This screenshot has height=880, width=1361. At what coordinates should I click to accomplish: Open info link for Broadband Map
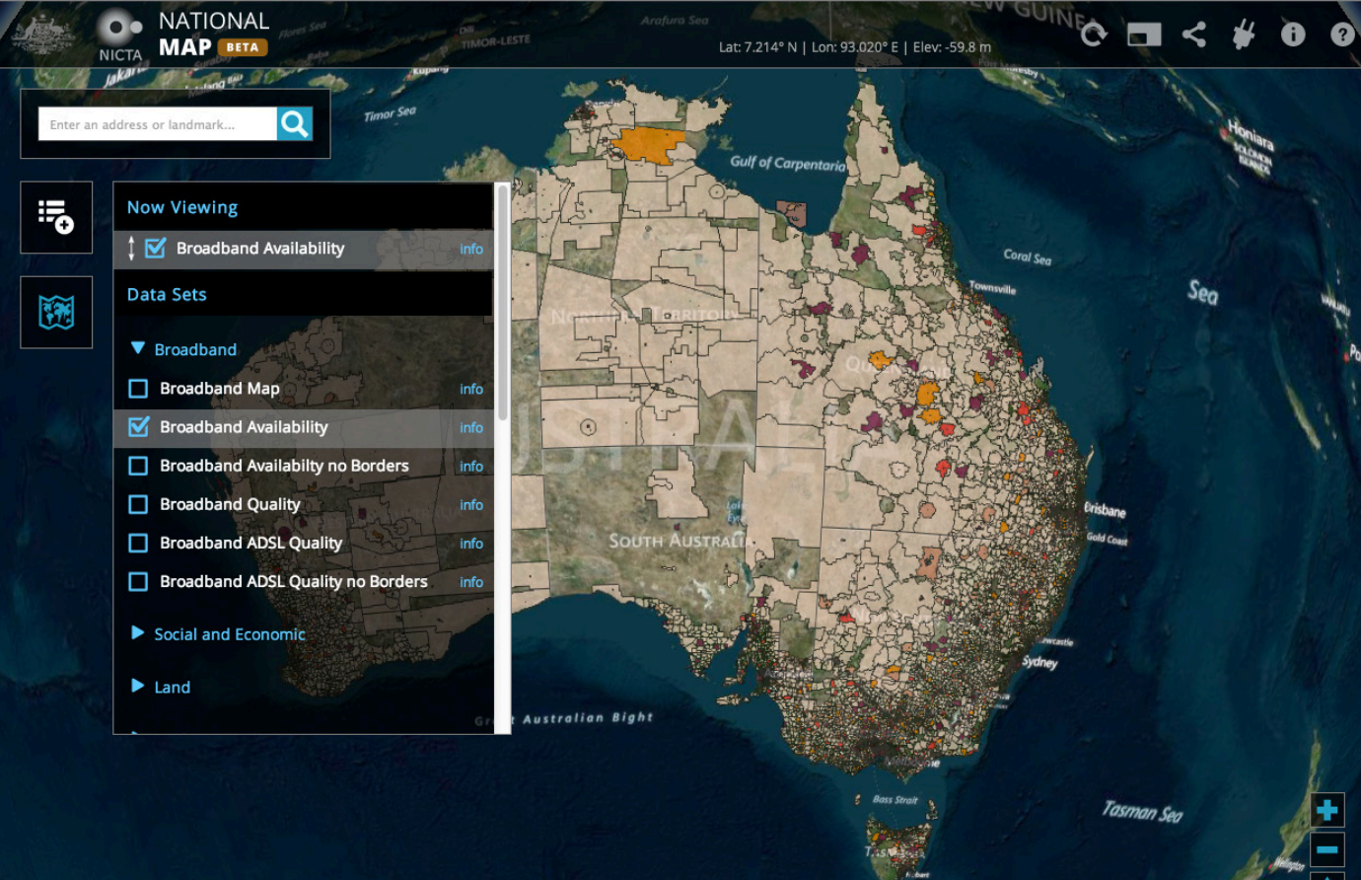coord(471,389)
